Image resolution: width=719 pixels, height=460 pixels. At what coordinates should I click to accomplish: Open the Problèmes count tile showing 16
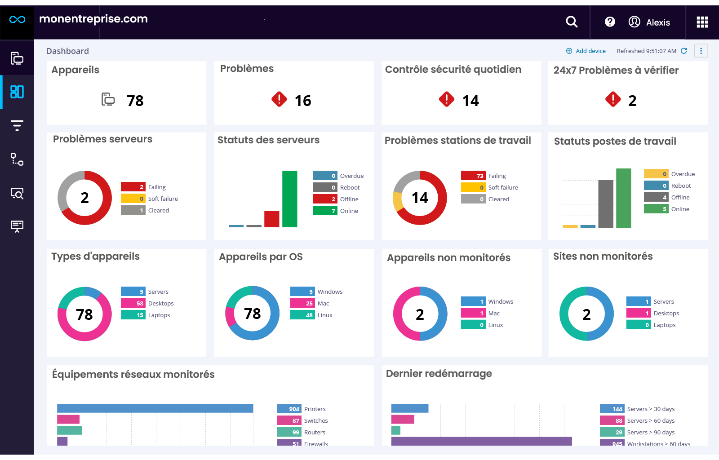click(294, 100)
